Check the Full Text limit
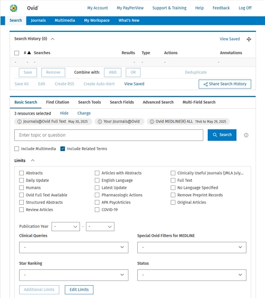The width and height of the screenshot is (265, 298). (173, 180)
